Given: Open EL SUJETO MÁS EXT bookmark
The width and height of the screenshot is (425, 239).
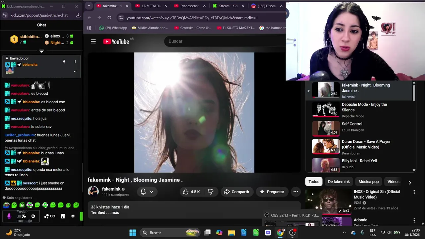Looking at the screenshot, I should 235,28.
